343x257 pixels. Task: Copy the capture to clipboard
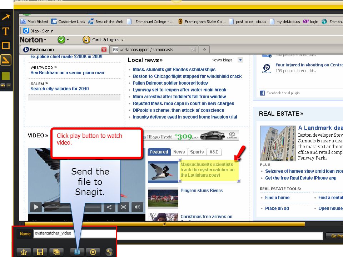coord(56,252)
